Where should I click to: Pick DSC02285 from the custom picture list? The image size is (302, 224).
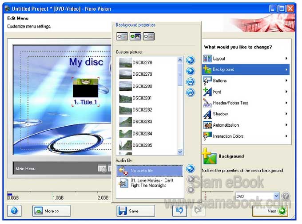tap(136, 145)
